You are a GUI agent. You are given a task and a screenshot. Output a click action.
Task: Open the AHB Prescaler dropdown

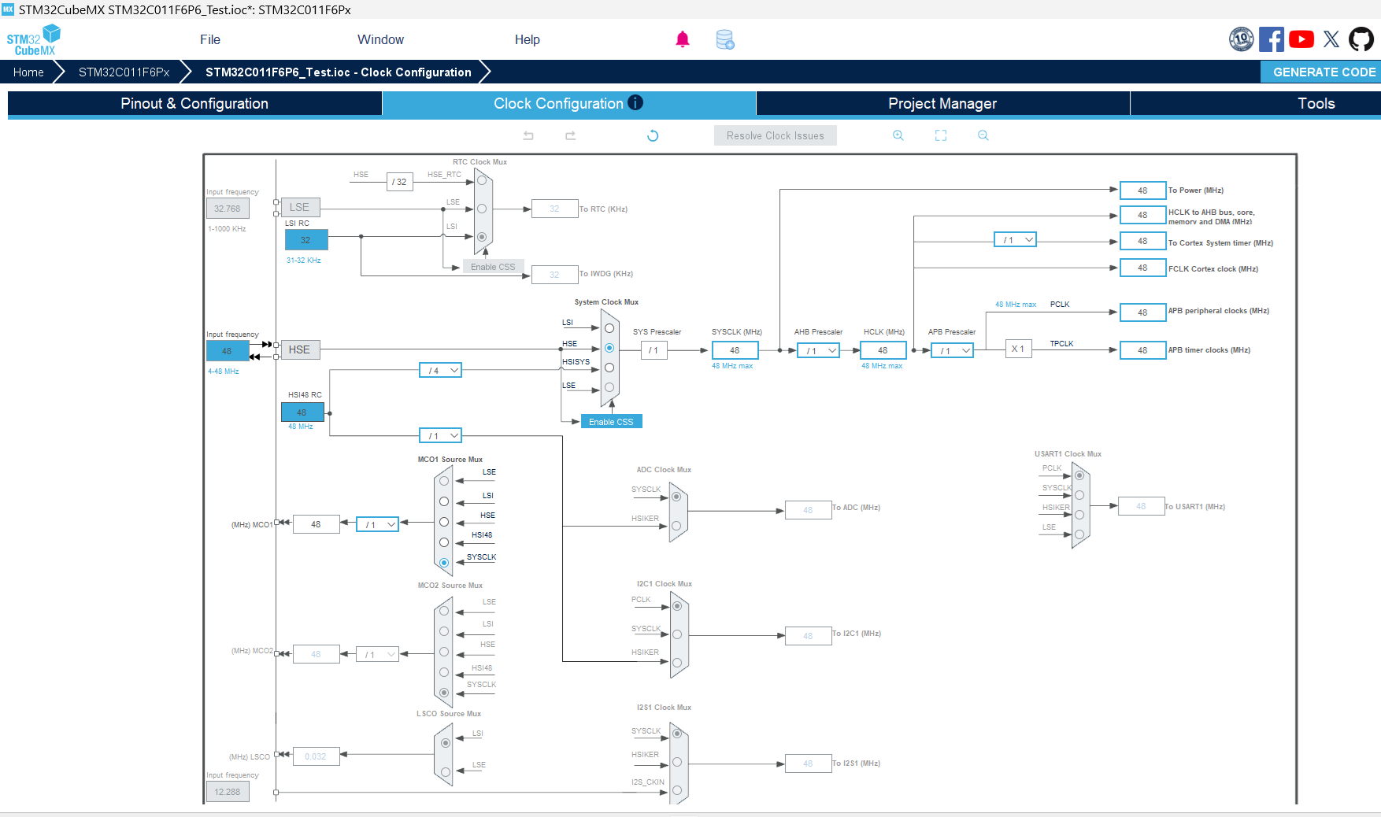point(818,350)
